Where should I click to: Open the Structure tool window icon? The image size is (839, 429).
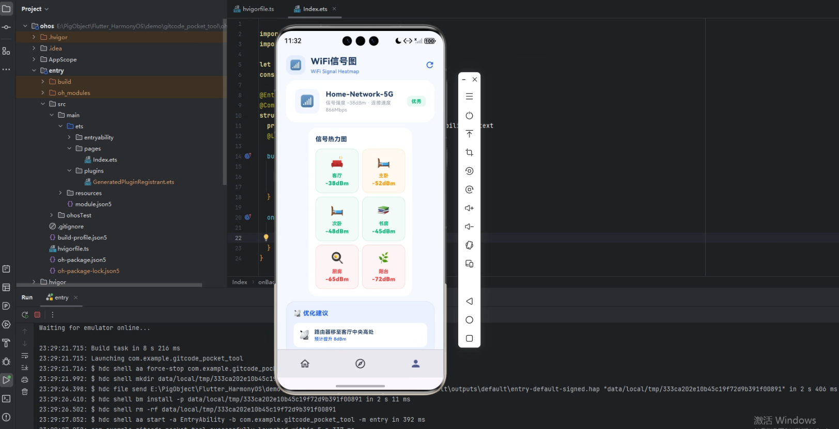point(6,51)
